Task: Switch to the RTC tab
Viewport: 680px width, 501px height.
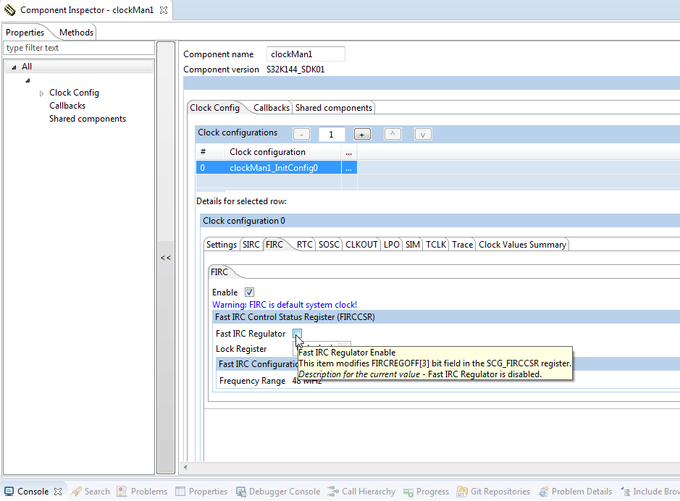Action: point(304,245)
